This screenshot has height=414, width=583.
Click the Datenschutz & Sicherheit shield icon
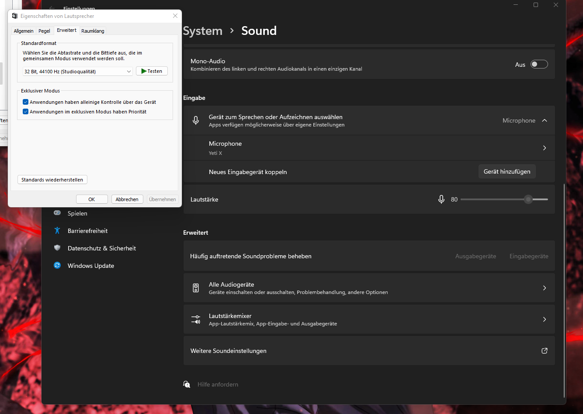[x=57, y=248]
